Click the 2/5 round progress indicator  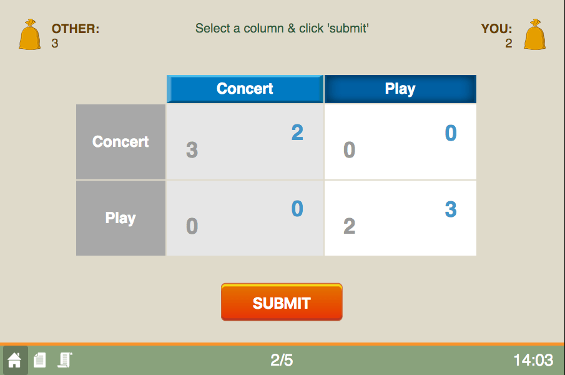click(x=282, y=360)
